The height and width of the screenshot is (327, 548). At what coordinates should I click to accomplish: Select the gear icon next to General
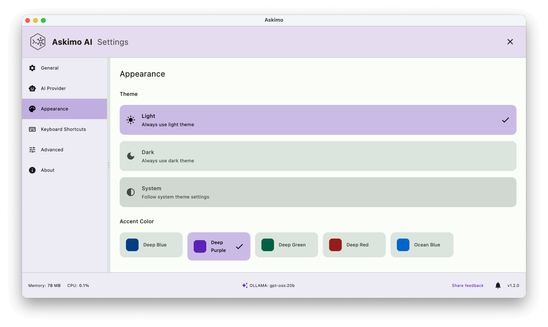pos(32,68)
